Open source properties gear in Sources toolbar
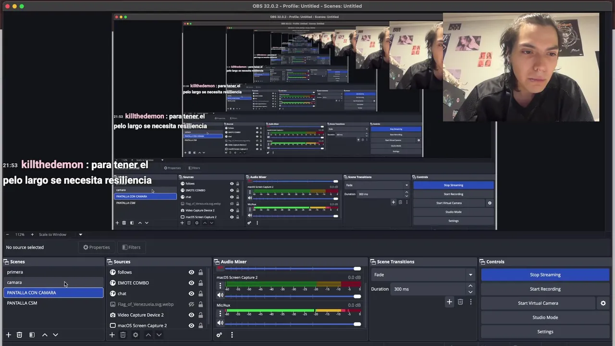 click(135, 335)
